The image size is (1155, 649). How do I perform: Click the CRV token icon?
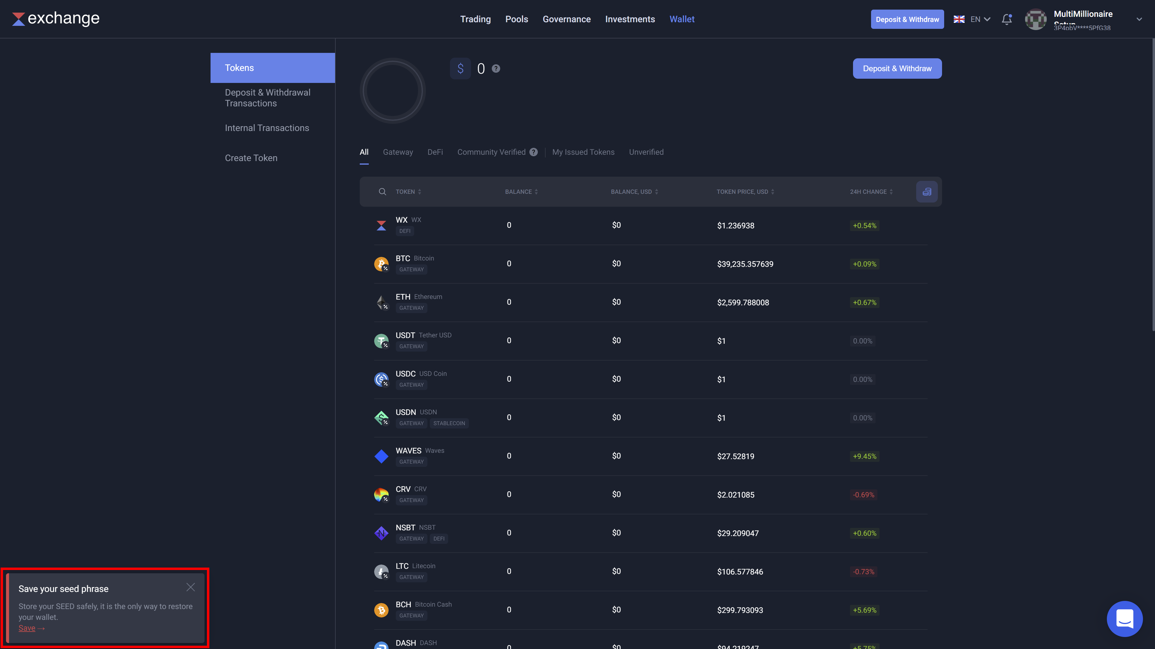pyautogui.click(x=382, y=495)
